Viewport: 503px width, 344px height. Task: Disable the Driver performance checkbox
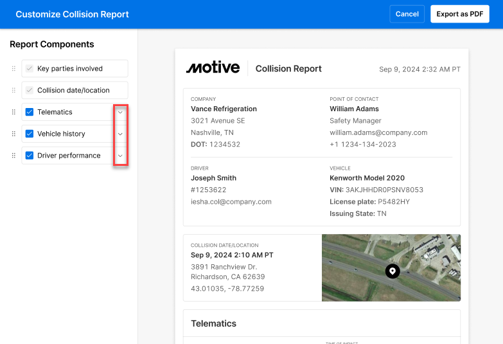(x=30, y=156)
